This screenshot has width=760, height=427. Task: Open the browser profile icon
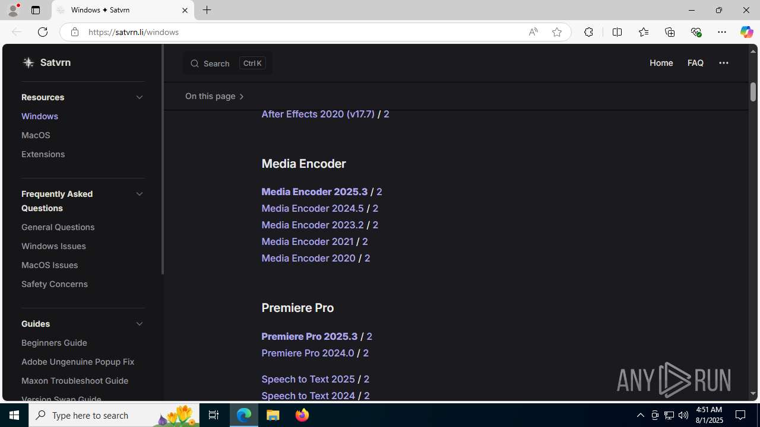pyautogui.click(x=13, y=10)
